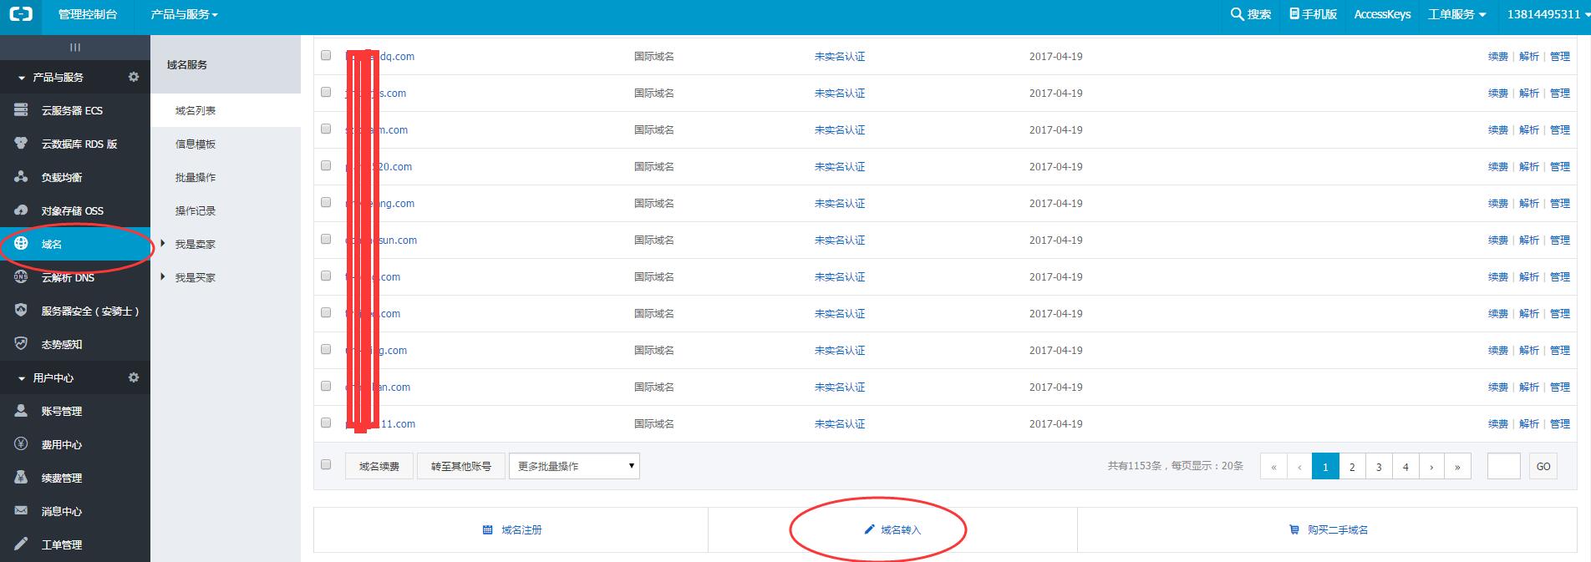1591x562 pixels.
Task: Click 转至其他账号 button
Action: click(x=461, y=466)
